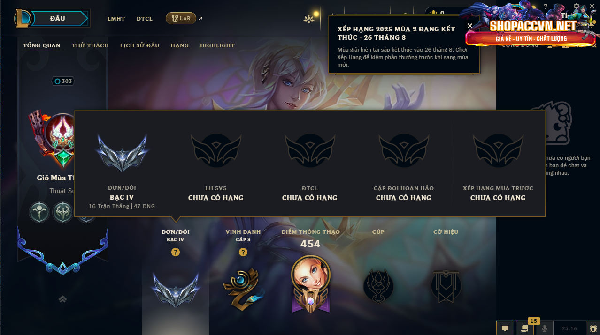600x335 pixels.
Task: Click the Vinh Danh honor level emblem
Action: pyautogui.click(x=241, y=288)
